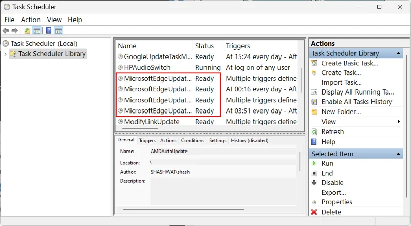The height and width of the screenshot is (226, 411).
Task: Click the Create Task icon
Action: pyautogui.click(x=314, y=73)
